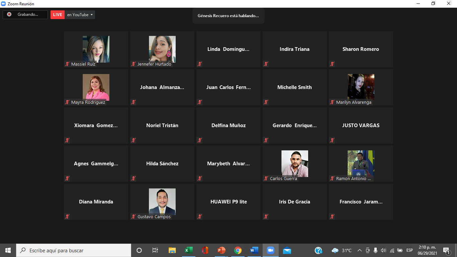This screenshot has height=257, width=457.
Task: Click the muted mic icon on Noriel Tristàn's tile
Action: (x=133, y=140)
